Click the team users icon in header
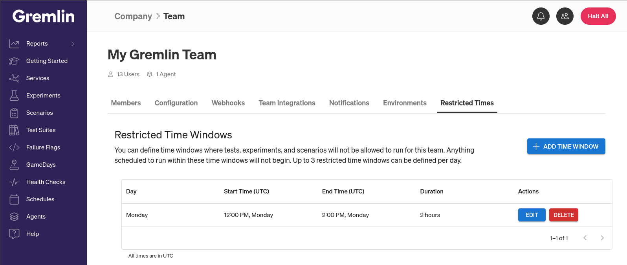 (x=565, y=16)
